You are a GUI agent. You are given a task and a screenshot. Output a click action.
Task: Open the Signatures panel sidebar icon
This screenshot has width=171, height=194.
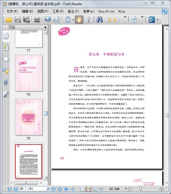pyautogui.click(x=6, y=94)
